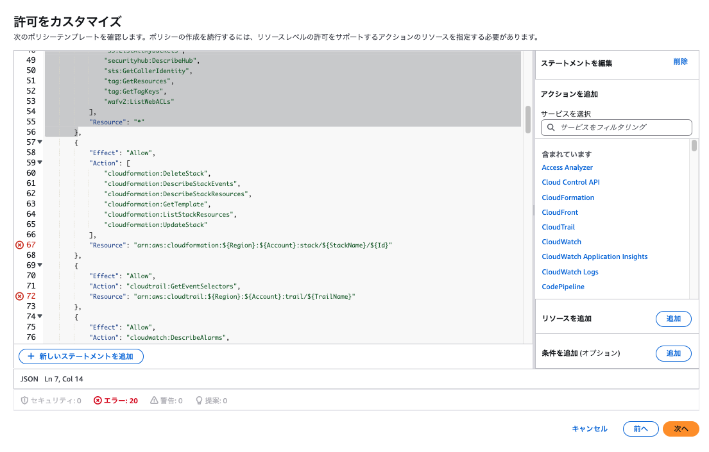The height and width of the screenshot is (452, 709).
Task: Click the security shield status icon
Action: point(25,401)
